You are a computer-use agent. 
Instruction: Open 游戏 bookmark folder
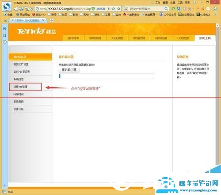(95, 15)
